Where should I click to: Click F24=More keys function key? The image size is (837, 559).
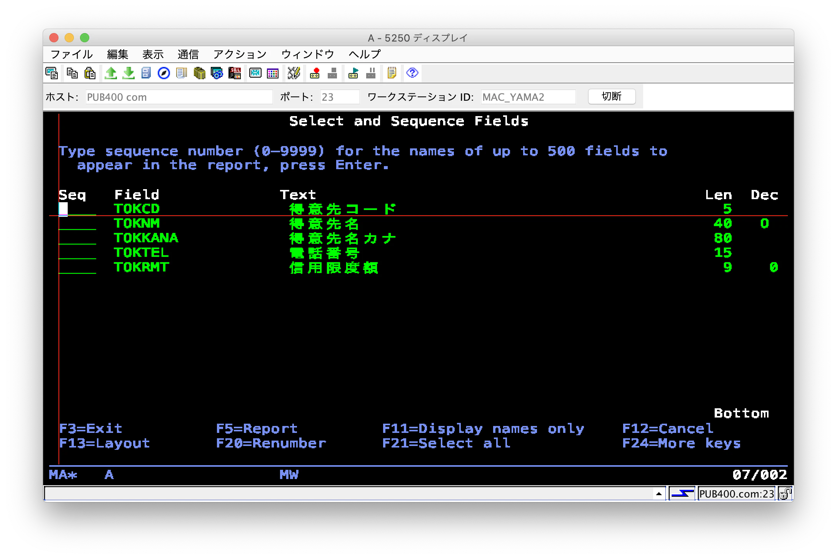click(682, 443)
